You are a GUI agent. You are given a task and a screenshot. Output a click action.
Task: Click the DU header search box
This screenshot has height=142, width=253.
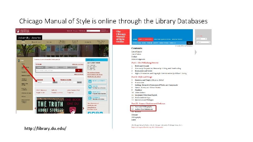coord(93,31)
